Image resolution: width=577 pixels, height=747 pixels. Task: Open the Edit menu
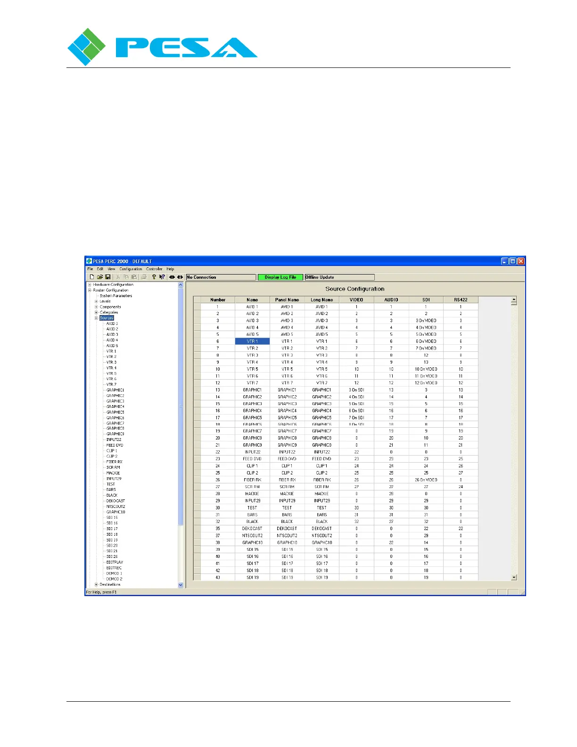pyautogui.click(x=100, y=269)
